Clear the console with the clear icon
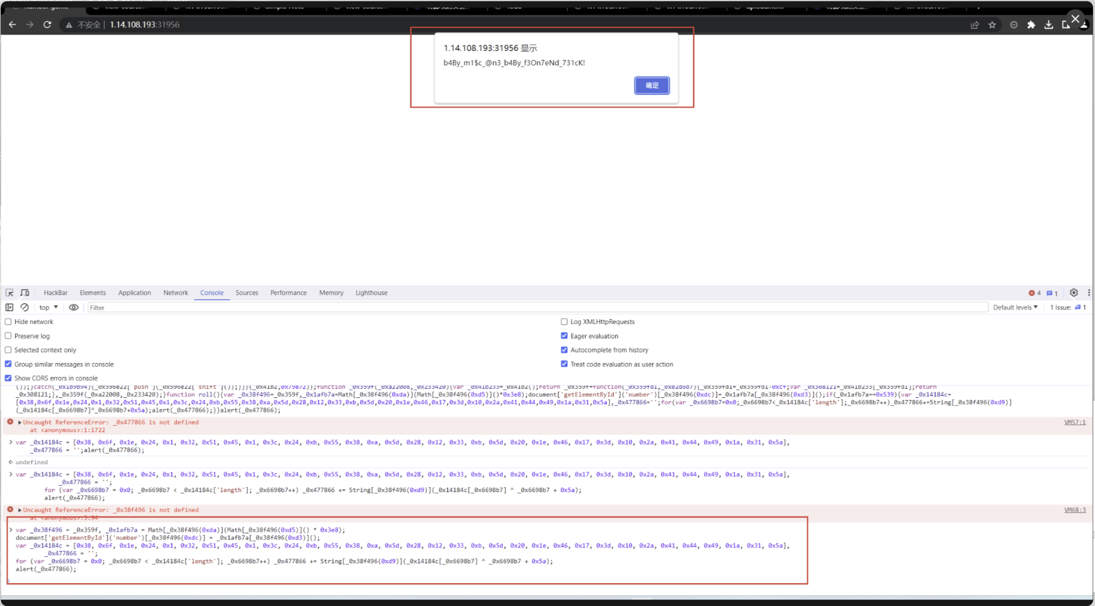Screen dimensions: 1095x606 click(x=25, y=307)
